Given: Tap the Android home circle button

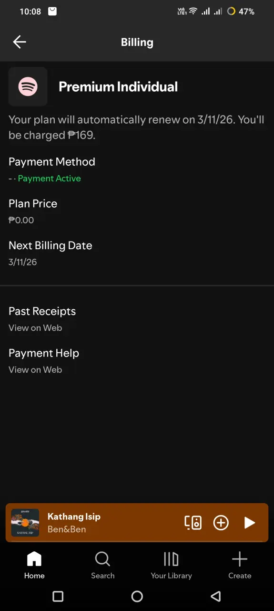Looking at the screenshot, I should [137, 596].
